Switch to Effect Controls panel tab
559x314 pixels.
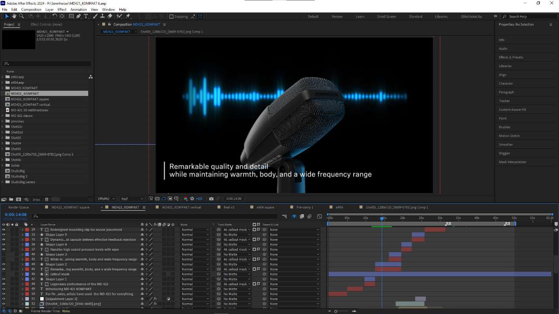tap(46, 24)
